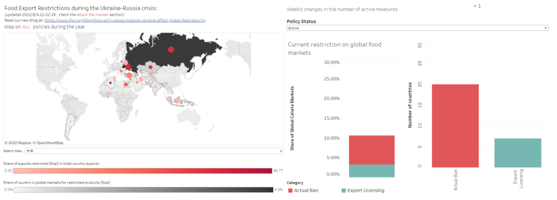Select the red segment of stacked calorie bar

[x=372, y=150]
